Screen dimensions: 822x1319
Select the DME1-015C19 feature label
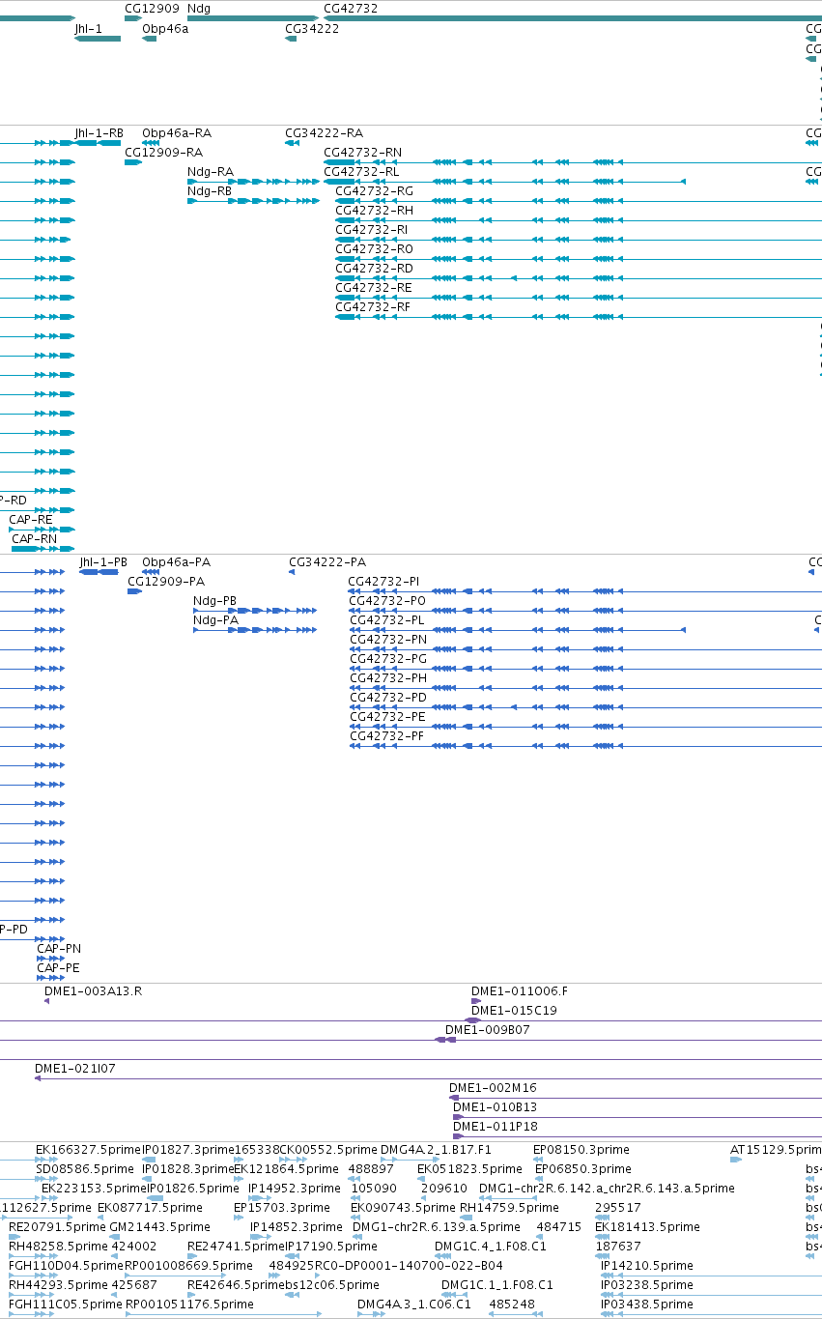pyautogui.click(x=514, y=1011)
